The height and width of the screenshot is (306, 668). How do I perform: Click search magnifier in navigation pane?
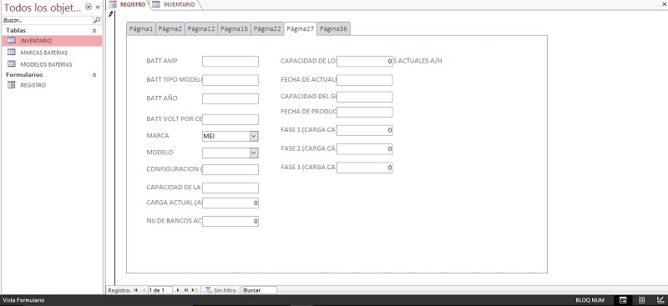click(97, 20)
